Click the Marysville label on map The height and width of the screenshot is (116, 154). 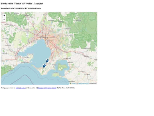[x=78, y=20]
